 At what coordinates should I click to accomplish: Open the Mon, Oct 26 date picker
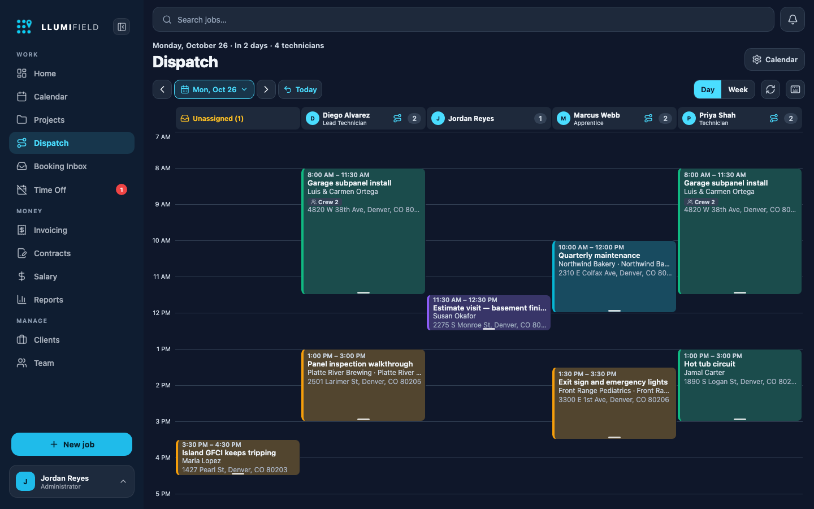point(214,89)
